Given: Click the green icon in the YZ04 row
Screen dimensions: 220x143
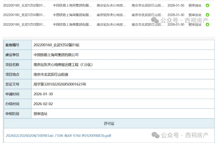Looking at the screenshot, I should (207, 15).
